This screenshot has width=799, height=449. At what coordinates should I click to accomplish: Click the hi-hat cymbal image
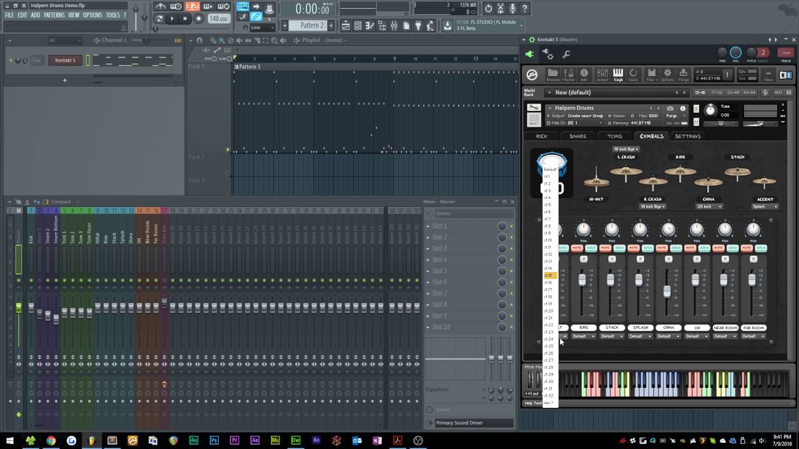[596, 181]
